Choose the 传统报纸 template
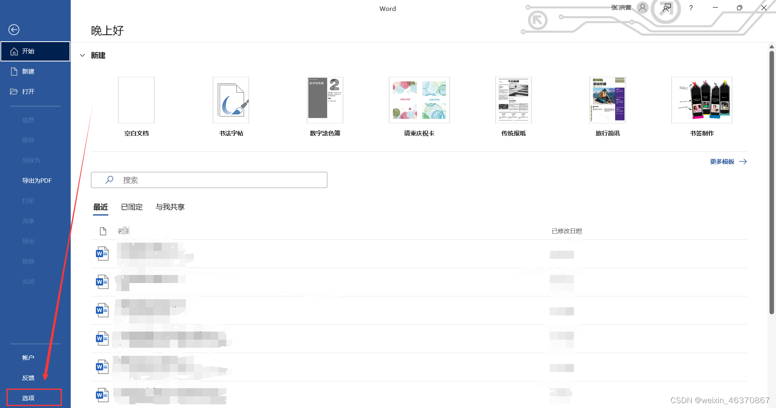This screenshot has height=408, width=776. 513,107
